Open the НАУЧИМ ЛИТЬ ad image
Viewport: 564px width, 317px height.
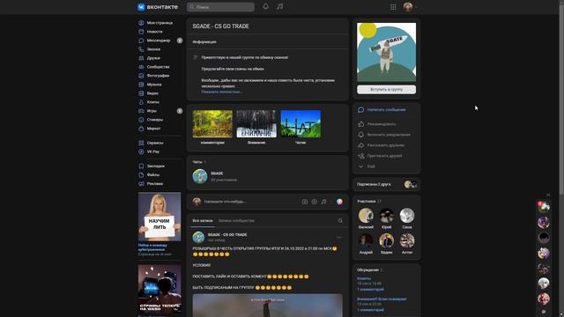[160, 217]
